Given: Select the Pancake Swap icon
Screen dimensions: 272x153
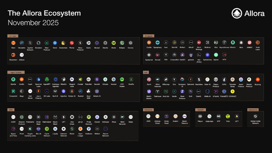Looking at the screenshot, I should 233,80.
